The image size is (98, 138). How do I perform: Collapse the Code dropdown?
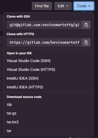point(84,6)
